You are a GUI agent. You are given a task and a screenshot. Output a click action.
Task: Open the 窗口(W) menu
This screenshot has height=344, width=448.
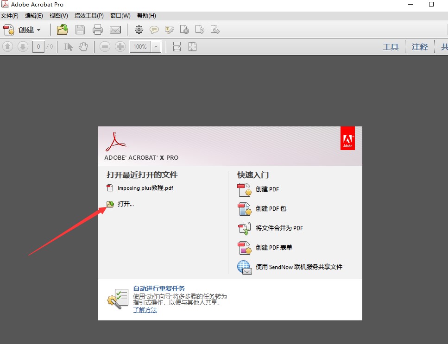120,16
